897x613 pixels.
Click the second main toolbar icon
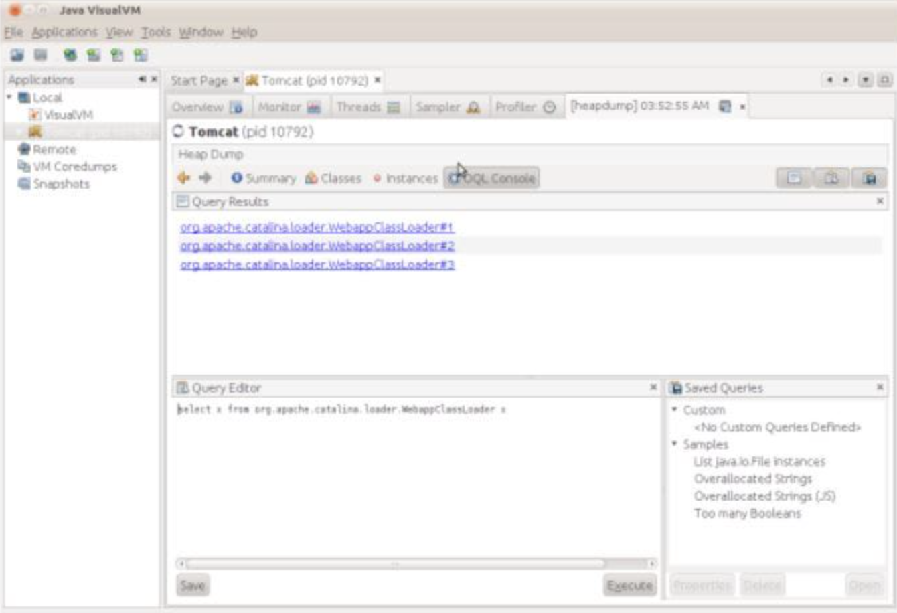[41, 55]
